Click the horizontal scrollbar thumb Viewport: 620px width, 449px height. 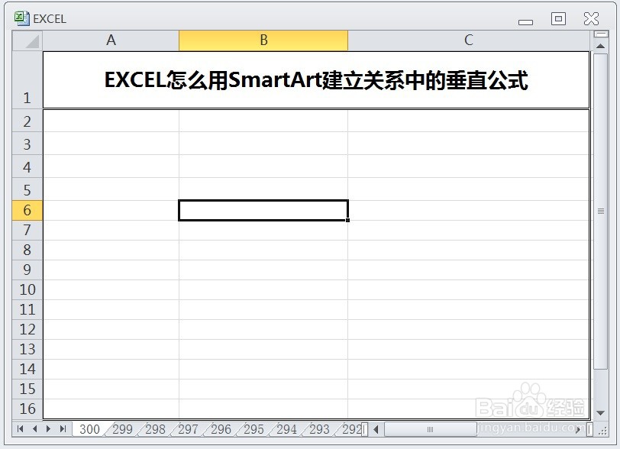pyautogui.click(x=430, y=429)
